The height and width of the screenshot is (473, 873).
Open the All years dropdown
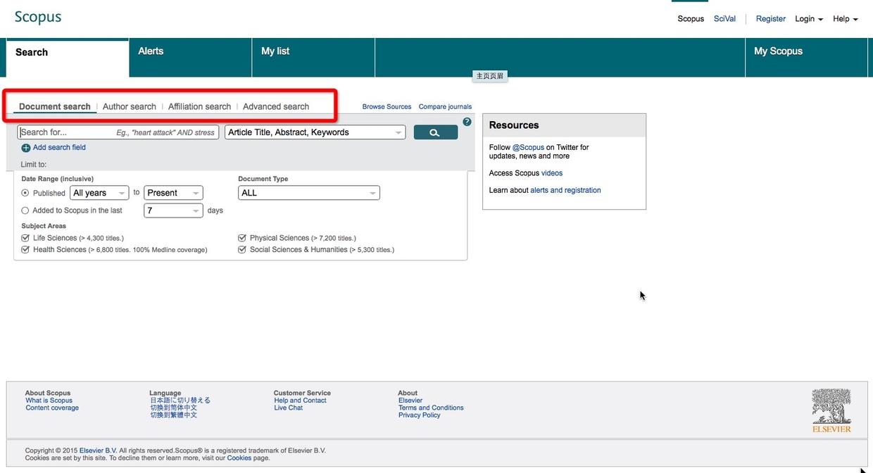tap(99, 193)
